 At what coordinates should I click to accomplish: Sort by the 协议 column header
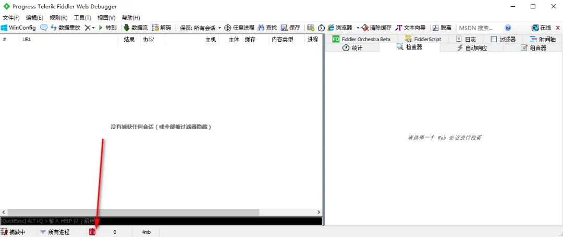[153, 40]
